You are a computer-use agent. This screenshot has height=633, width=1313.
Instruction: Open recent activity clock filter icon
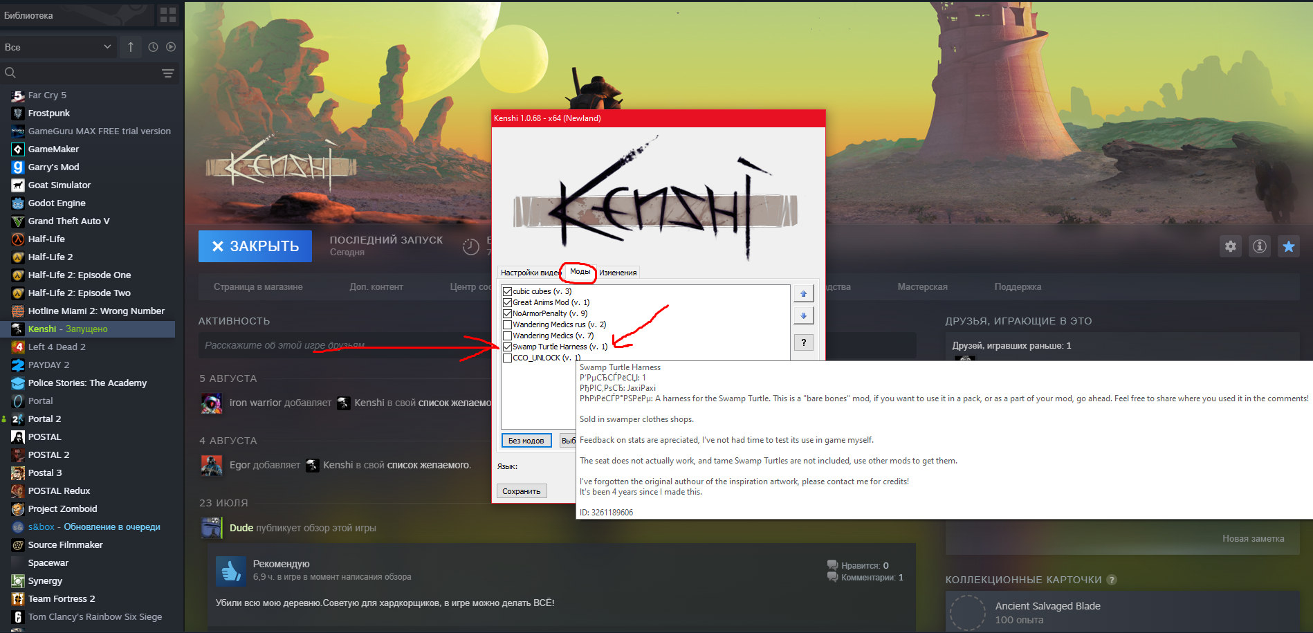tap(153, 47)
